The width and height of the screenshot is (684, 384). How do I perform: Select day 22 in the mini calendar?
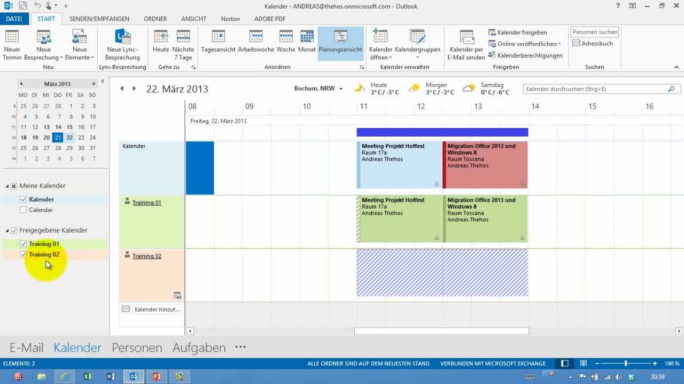[69, 137]
